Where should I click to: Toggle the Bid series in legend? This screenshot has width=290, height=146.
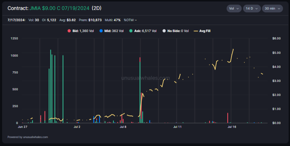pyautogui.click(x=81, y=31)
